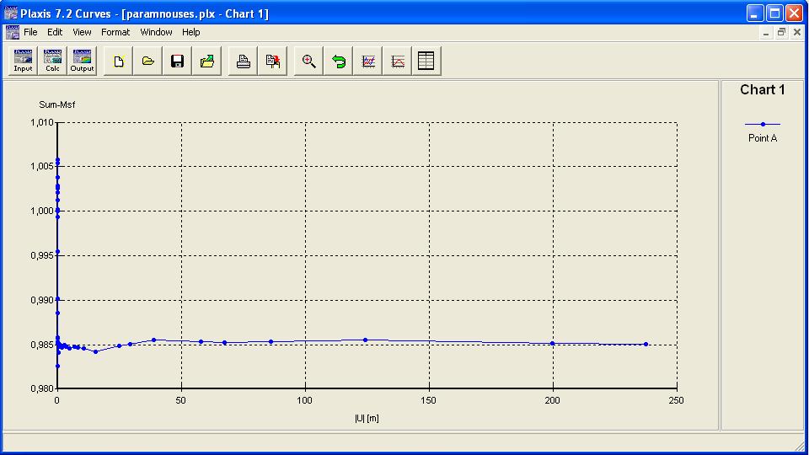The width and height of the screenshot is (809, 455).
Task: Close the Plaxis Curves application
Action: [x=794, y=13]
